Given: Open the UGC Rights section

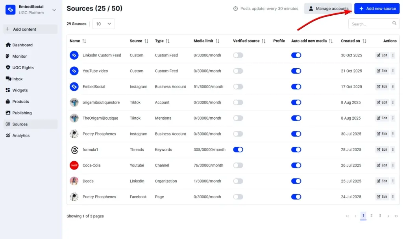Looking at the screenshot, I should click(x=23, y=68).
